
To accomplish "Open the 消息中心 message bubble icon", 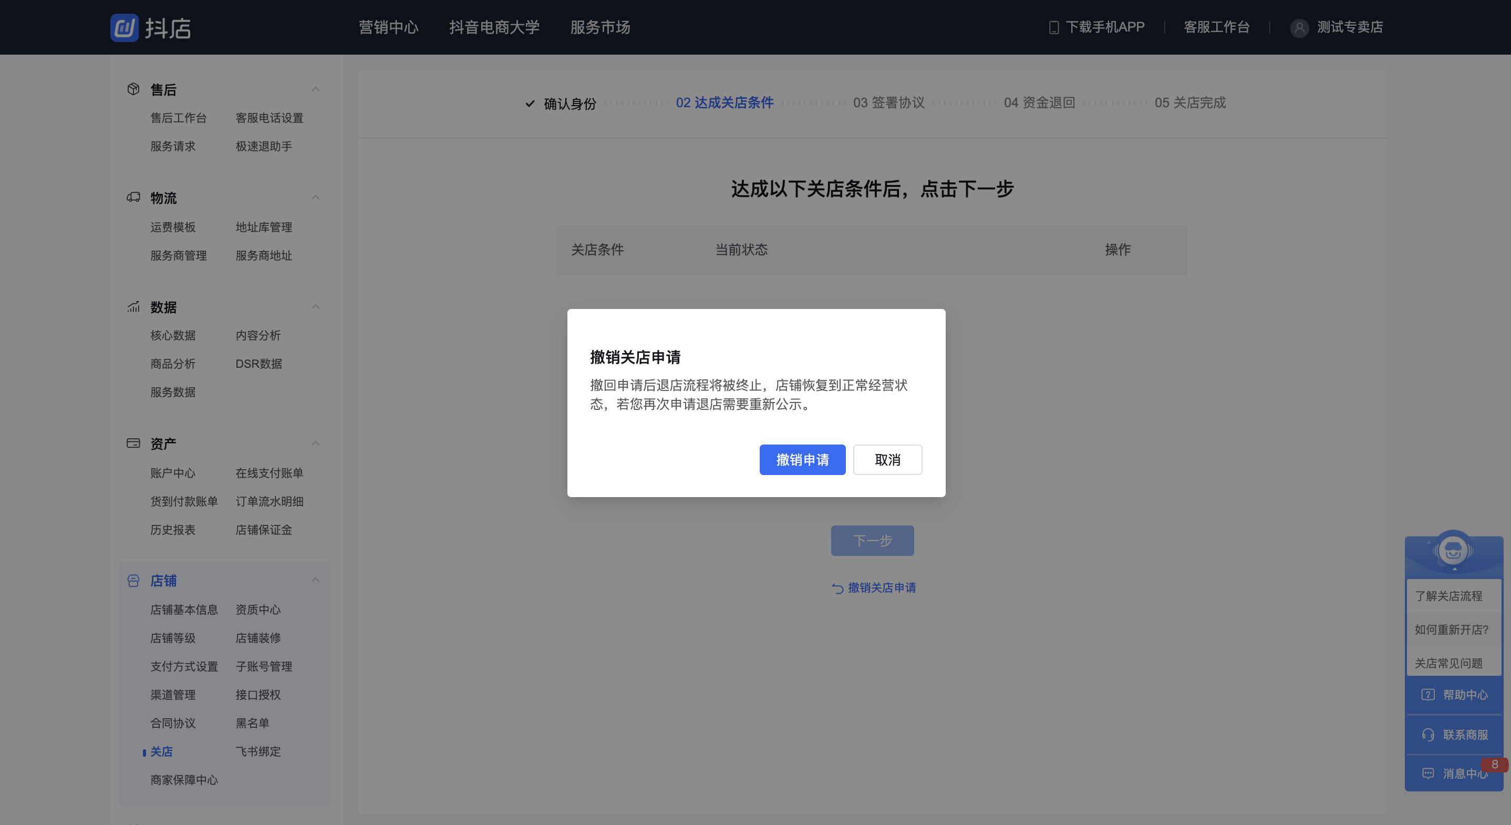I will pos(1429,774).
